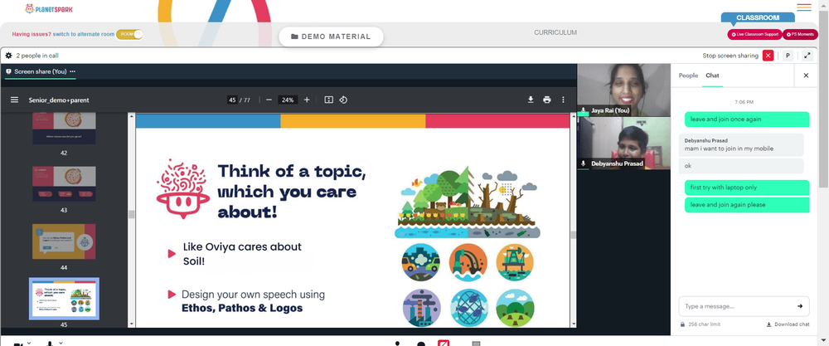Click the document scroll-down arrow
Viewport: 829px width, 346px height.
[x=573, y=324]
